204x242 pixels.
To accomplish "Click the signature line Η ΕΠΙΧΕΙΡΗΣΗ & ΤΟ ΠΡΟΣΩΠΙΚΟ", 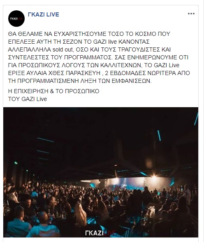I will pos(54,91).
